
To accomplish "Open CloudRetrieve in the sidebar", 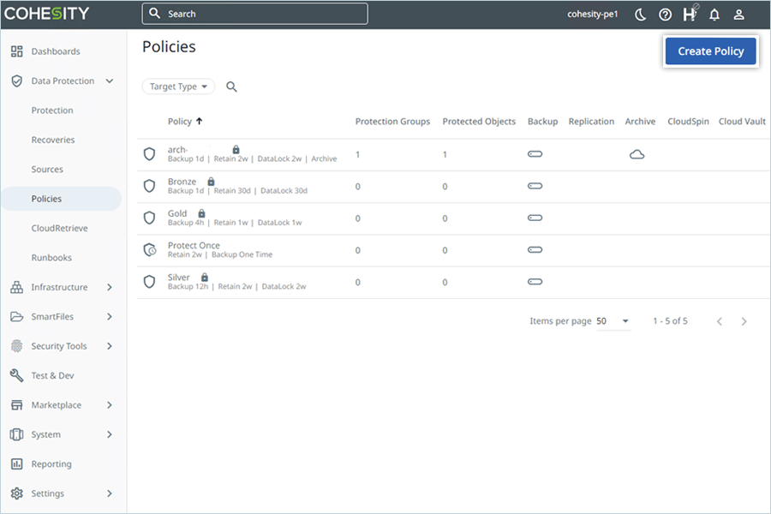I will (x=59, y=228).
